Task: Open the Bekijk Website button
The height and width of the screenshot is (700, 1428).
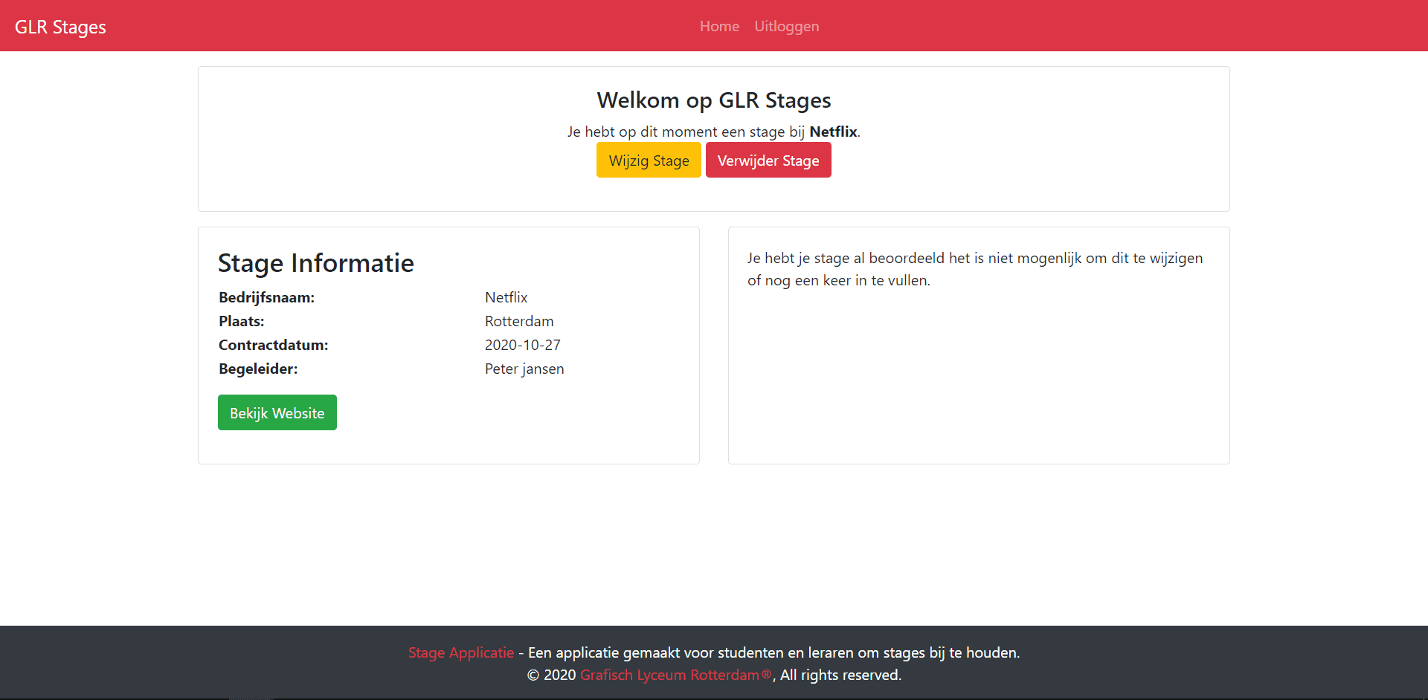Action: click(x=277, y=412)
